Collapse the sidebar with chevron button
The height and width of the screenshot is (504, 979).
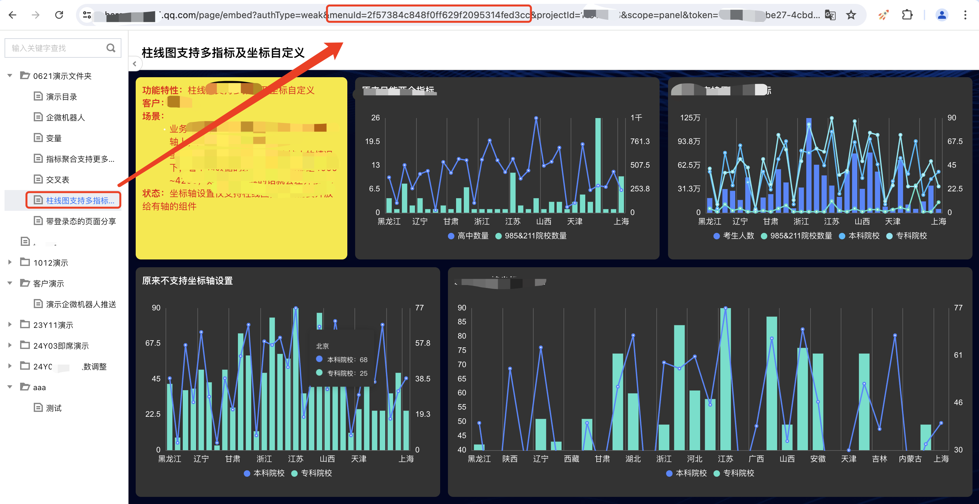(x=134, y=64)
